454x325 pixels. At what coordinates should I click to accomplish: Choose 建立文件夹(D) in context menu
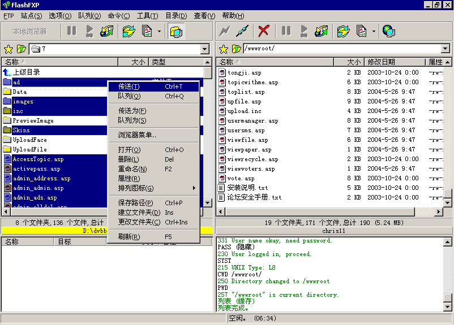pos(154,213)
